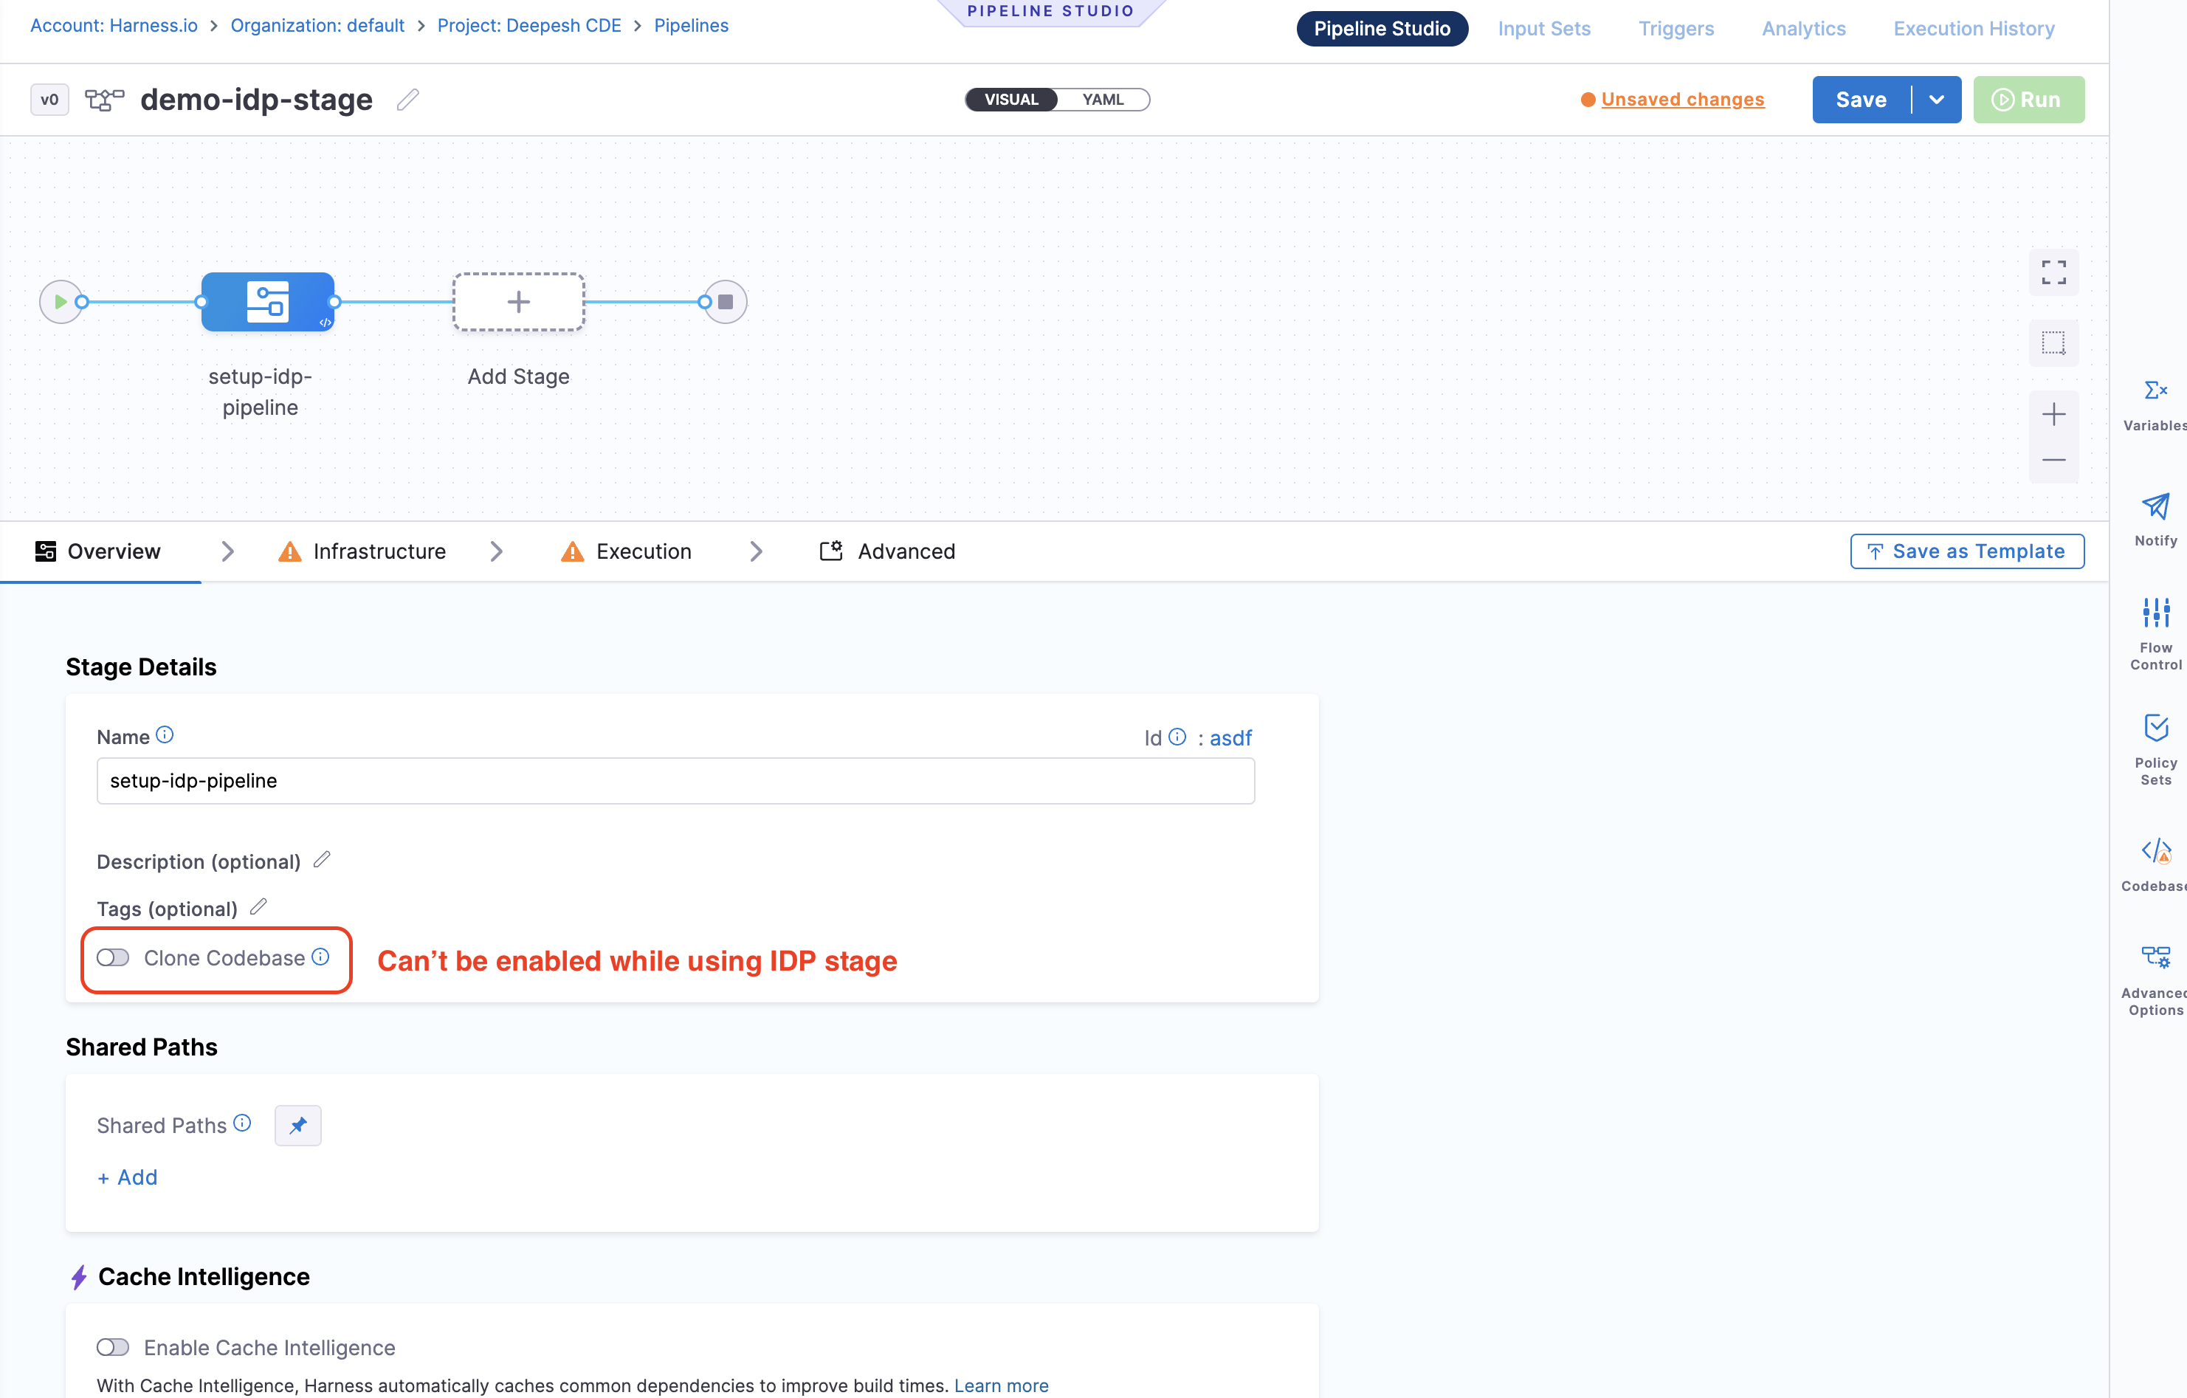Enable Cache Intelligence toggle

(x=114, y=1347)
